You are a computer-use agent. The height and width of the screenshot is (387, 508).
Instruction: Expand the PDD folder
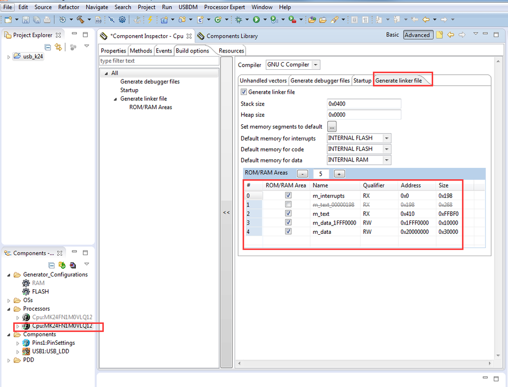tap(9, 360)
